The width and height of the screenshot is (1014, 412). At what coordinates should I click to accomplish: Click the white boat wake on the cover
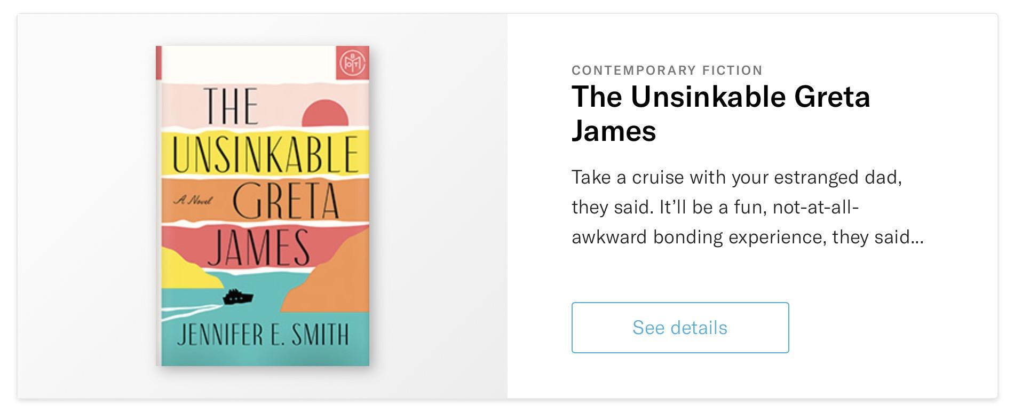tap(187, 312)
